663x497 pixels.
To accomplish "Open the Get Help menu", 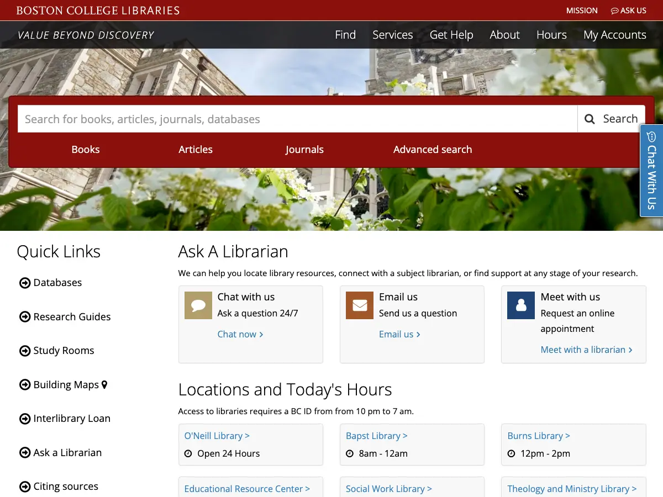I will click(451, 35).
